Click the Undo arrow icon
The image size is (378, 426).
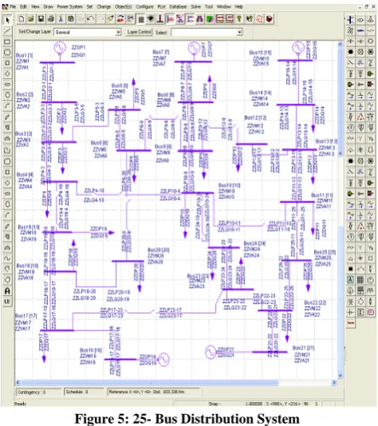click(x=90, y=18)
